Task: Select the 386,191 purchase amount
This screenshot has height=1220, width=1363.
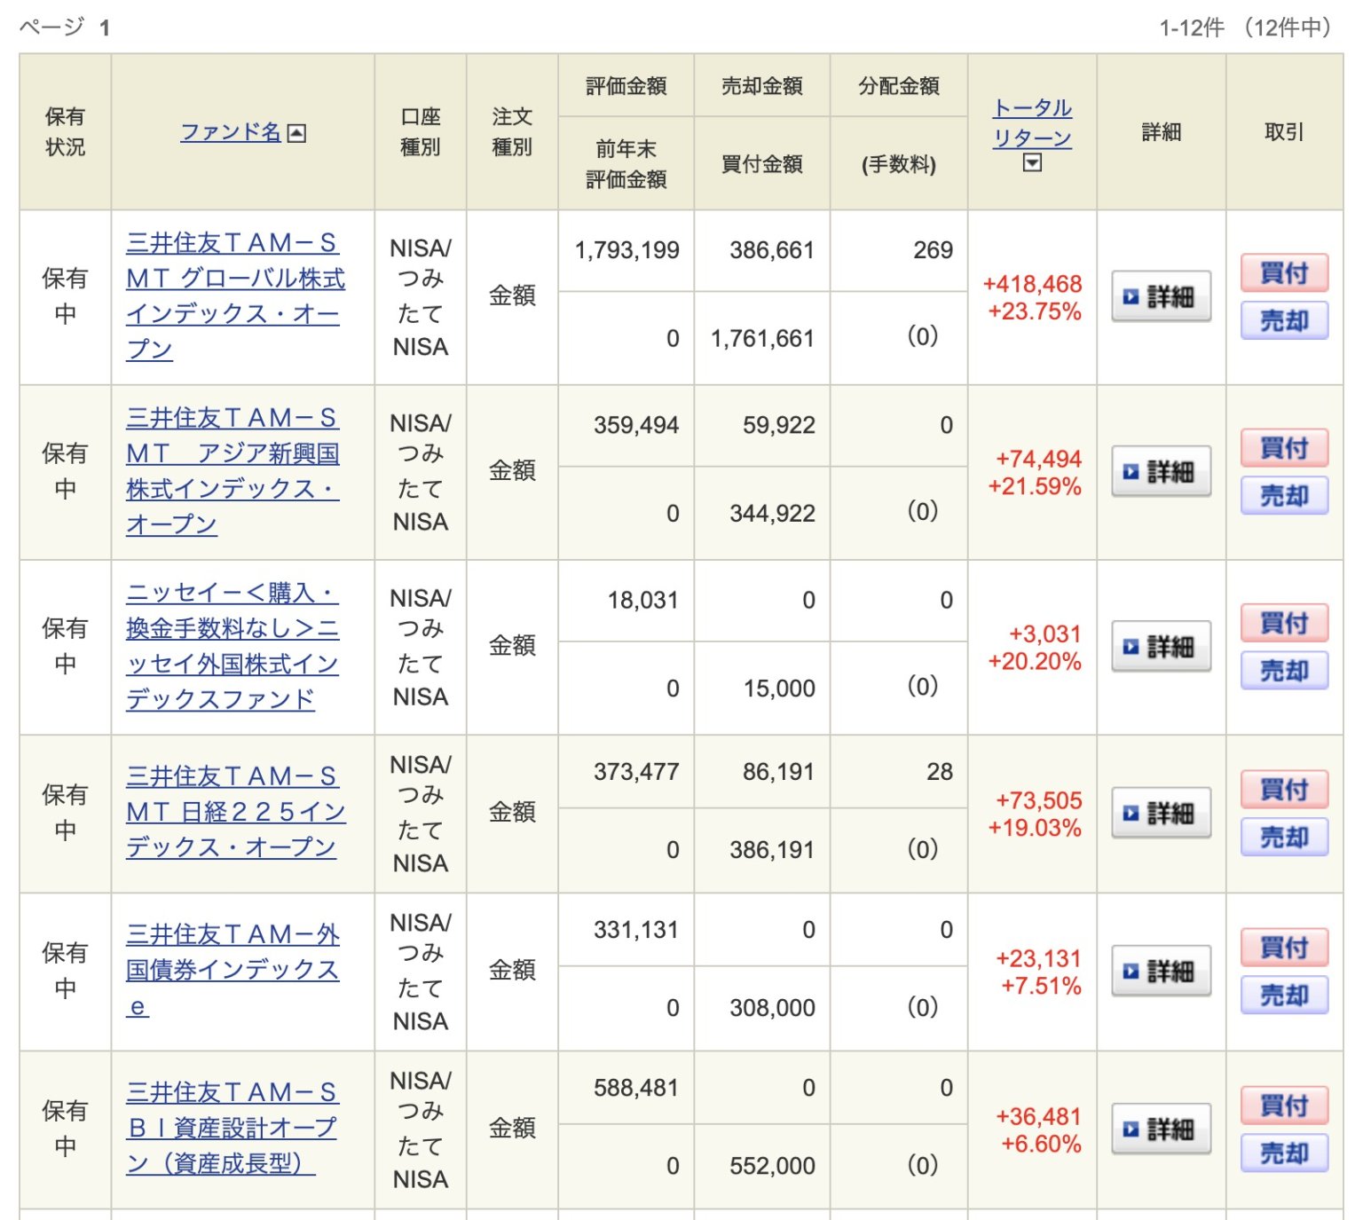Action: (x=772, y=850)
